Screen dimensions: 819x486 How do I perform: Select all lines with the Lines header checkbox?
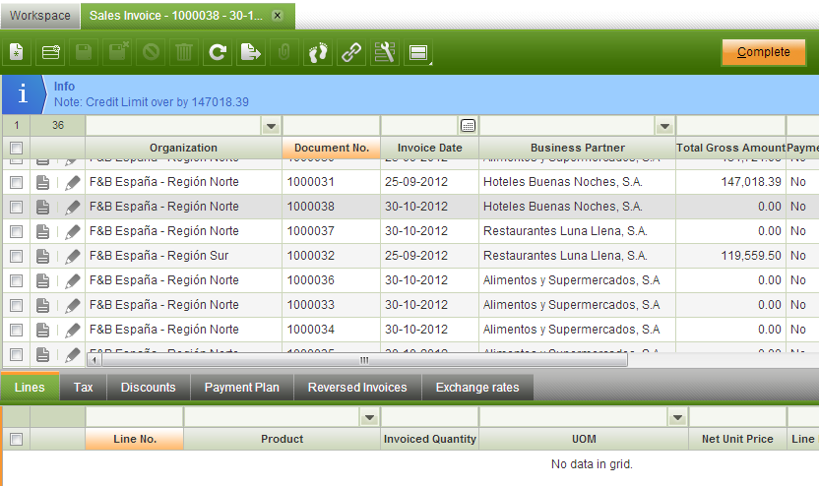click(x=16, y=439)
